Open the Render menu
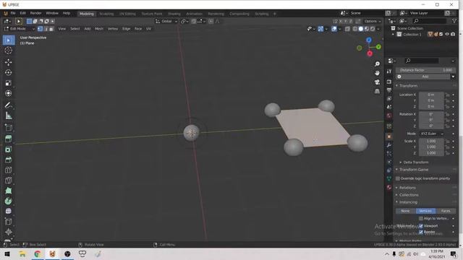The width and height of the screenshot is (463, 260). (x=35, y=13)
